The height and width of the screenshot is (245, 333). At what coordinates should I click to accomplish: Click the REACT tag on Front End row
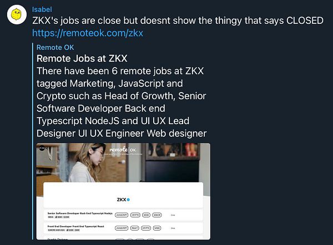pos(135,228)
